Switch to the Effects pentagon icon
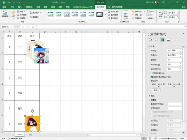This screenshot has height=140, width=187. click(x=156, y=40)
